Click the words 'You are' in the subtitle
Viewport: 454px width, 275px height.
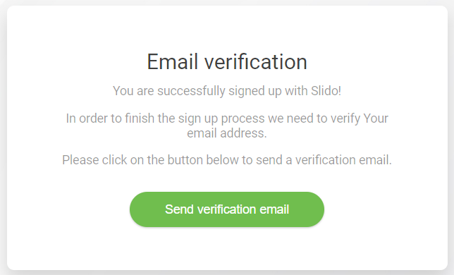pos(133,91)
